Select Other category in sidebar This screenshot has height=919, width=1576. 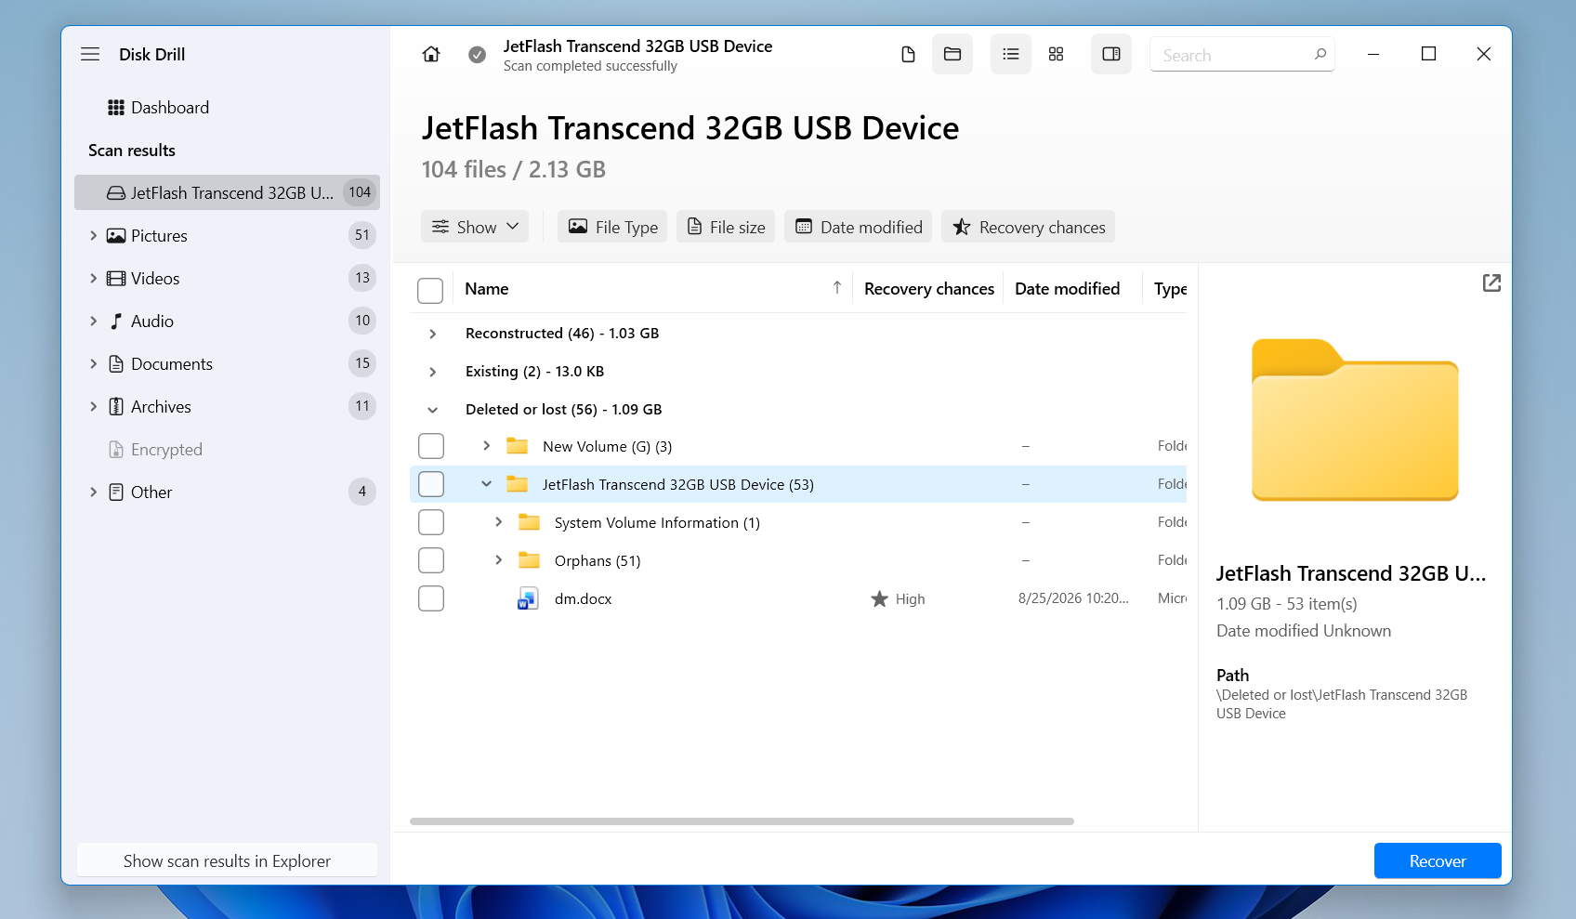[227, 492]
